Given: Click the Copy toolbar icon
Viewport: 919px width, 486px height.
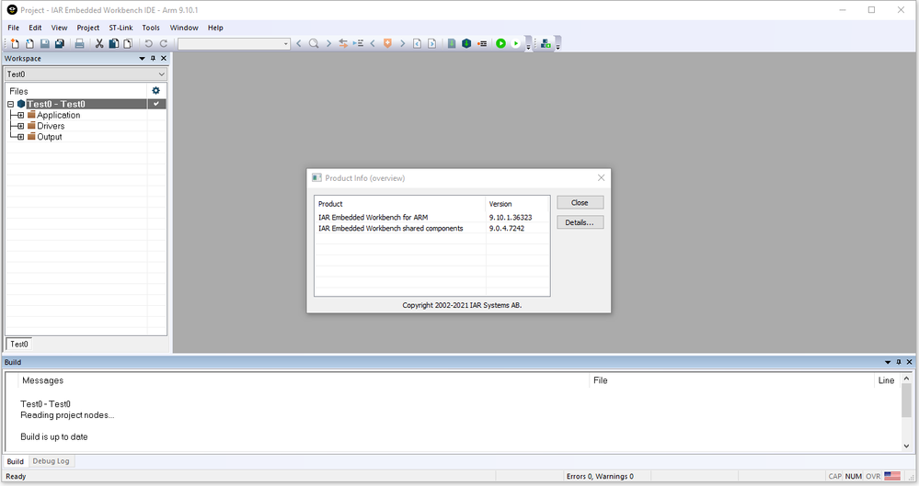Looking at the screenshot, I should point(114,43).
